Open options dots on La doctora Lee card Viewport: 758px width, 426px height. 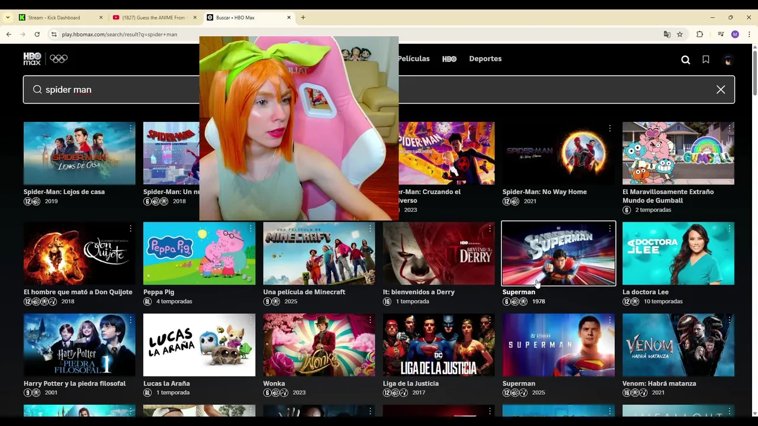[730, 228]
